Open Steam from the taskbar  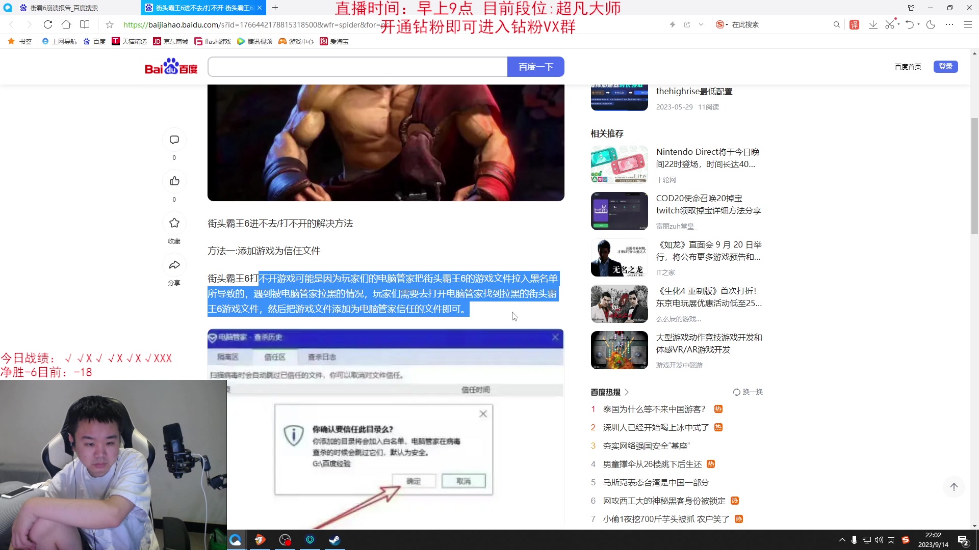click(x=334, y=540)
